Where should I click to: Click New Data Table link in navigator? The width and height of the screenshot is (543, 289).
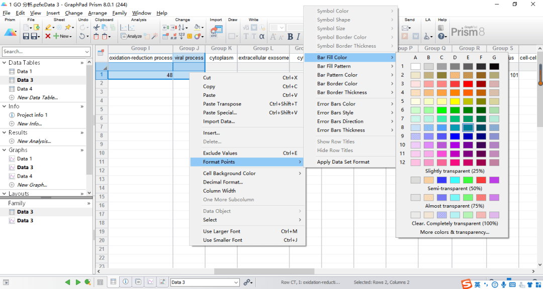[x=37, y=97]
